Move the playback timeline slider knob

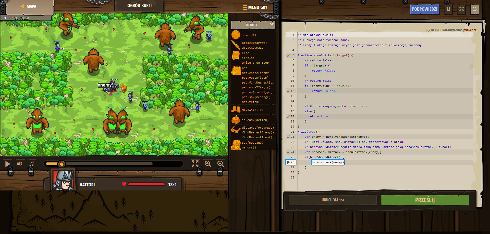click(62, 164)
